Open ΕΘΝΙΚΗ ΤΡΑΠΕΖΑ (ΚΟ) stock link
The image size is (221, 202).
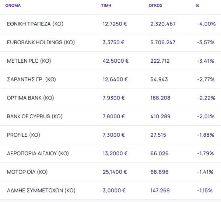pos(35,24)
